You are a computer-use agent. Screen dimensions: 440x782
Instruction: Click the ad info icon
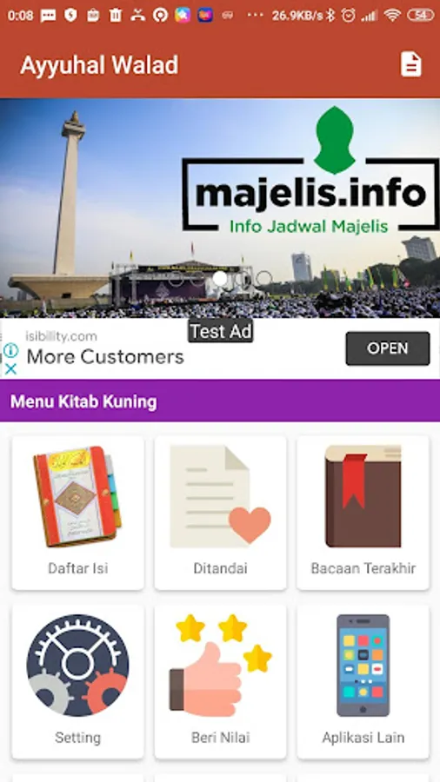click(x=10, y=351)
